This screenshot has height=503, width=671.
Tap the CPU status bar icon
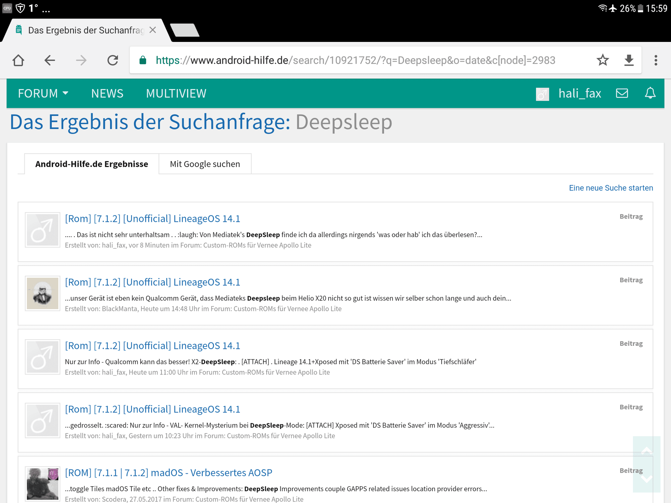point(7,8)
